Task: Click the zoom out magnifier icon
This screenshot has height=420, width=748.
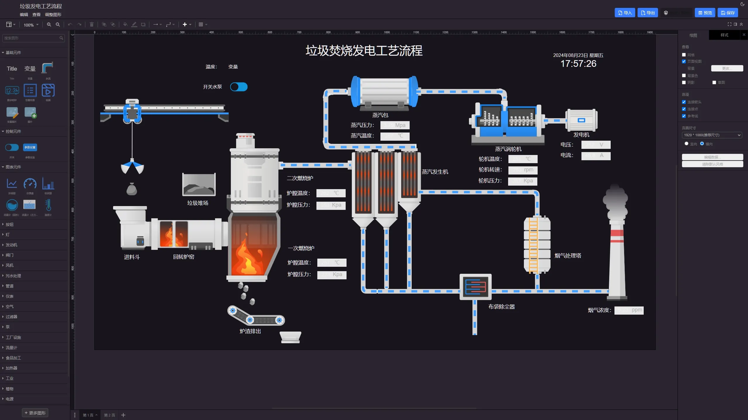Action: (x=58, y=25)
